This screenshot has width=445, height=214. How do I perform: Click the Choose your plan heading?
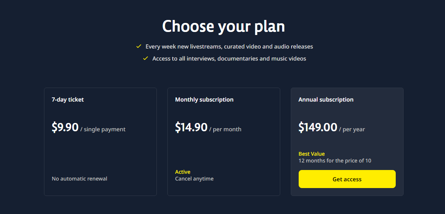point(223,26)
